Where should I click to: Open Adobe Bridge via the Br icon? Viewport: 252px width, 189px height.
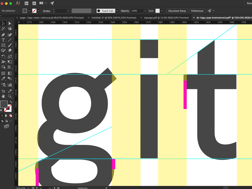pos(26,3)
